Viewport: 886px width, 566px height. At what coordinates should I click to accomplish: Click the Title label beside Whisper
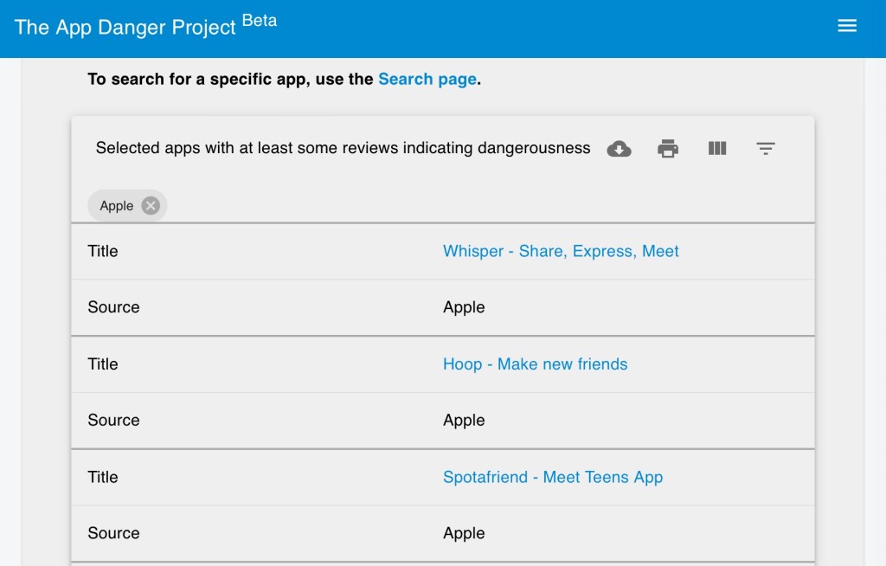pyautogui.click(x=103, y=251)
